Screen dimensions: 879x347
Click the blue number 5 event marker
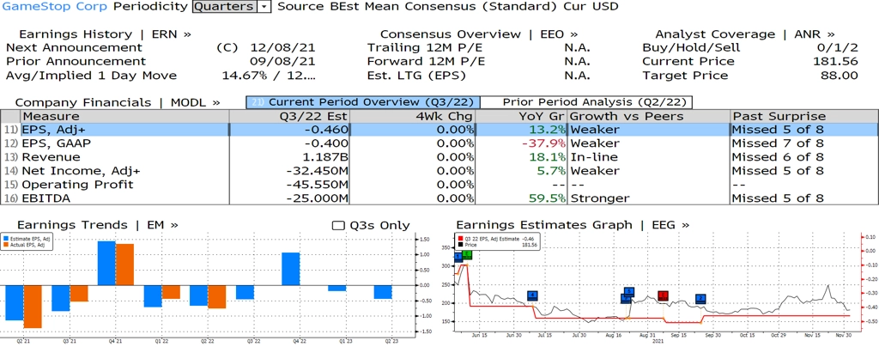coord(629,292)
